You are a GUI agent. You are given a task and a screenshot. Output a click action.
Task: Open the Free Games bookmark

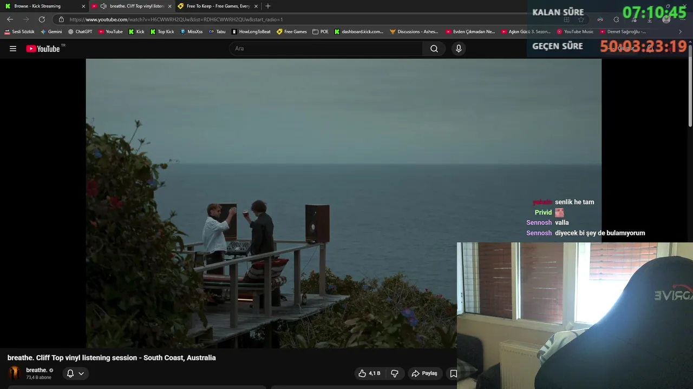291,32
